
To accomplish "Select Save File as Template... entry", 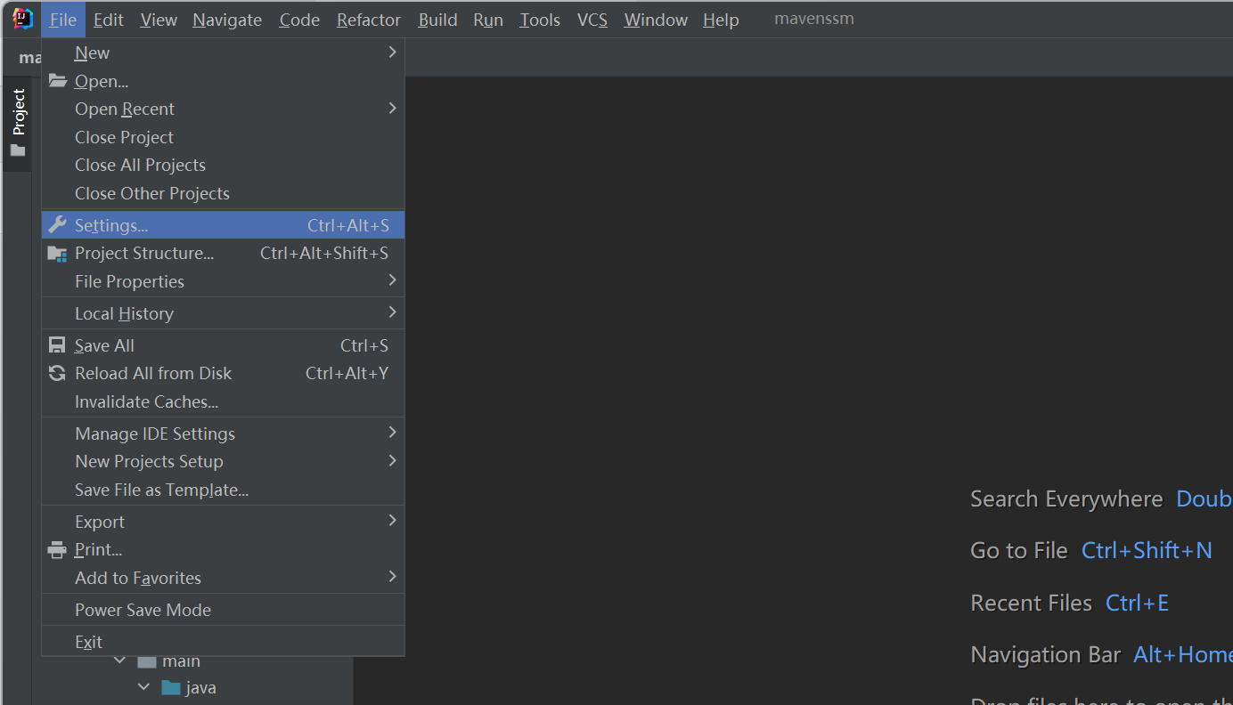I will point(223,490).
